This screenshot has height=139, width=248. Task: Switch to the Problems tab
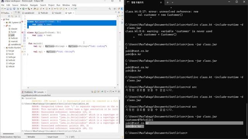pyautogui.click(x=27, y=92)
